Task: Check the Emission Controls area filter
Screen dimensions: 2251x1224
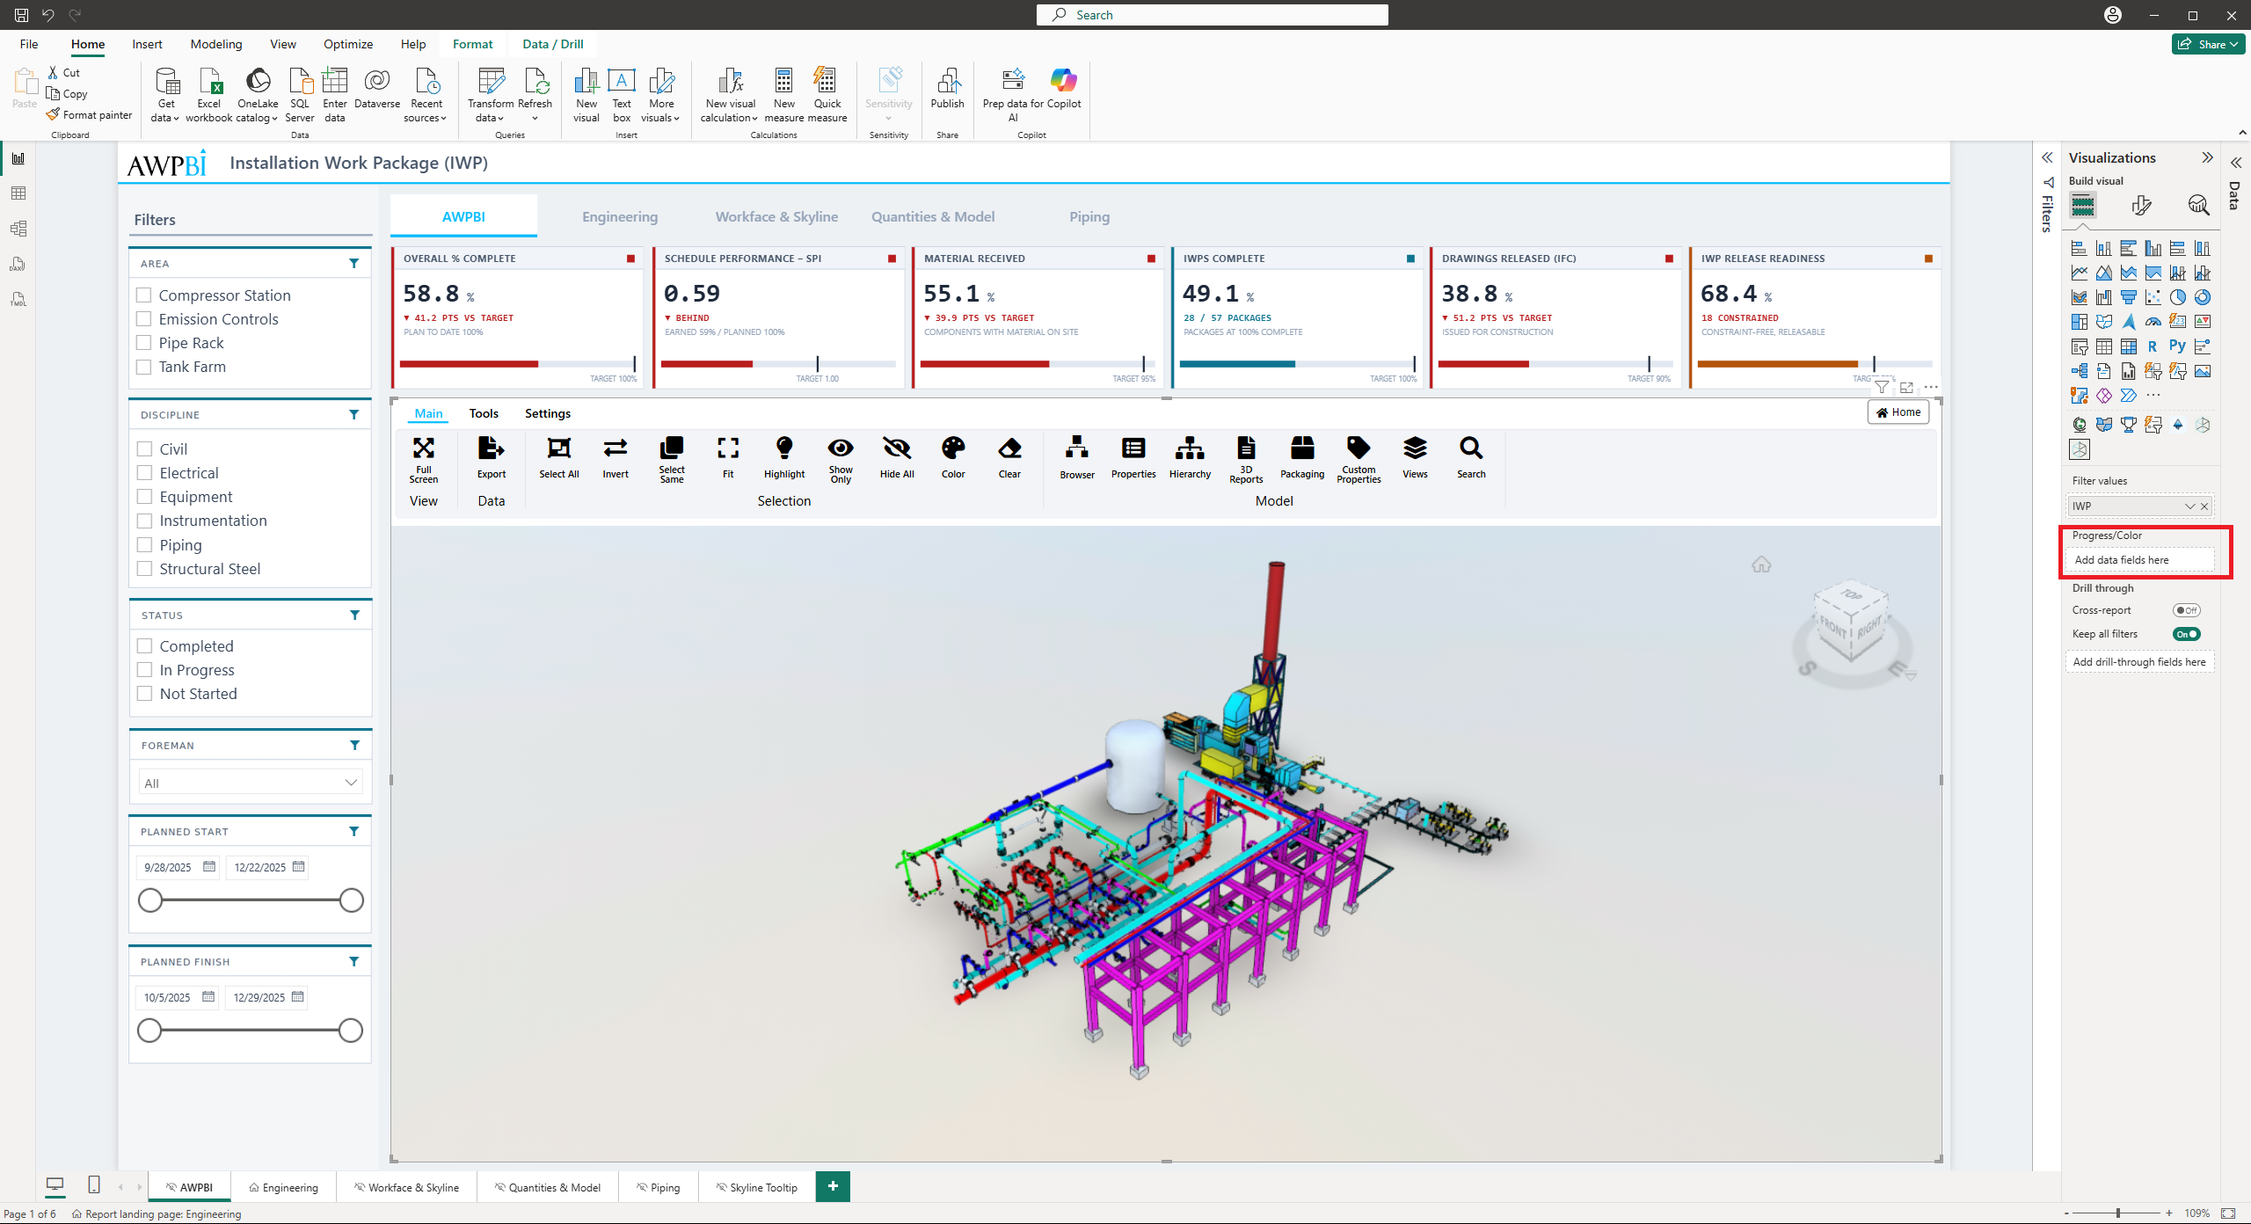Action: click(x=144, y=319)
